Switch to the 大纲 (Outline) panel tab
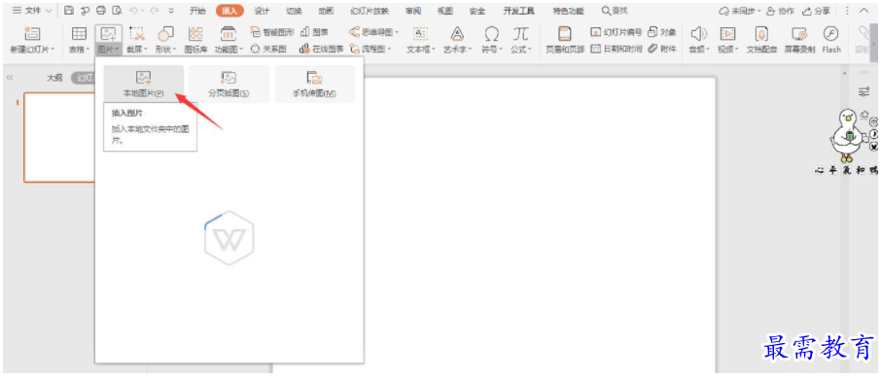 coord(54,78)
